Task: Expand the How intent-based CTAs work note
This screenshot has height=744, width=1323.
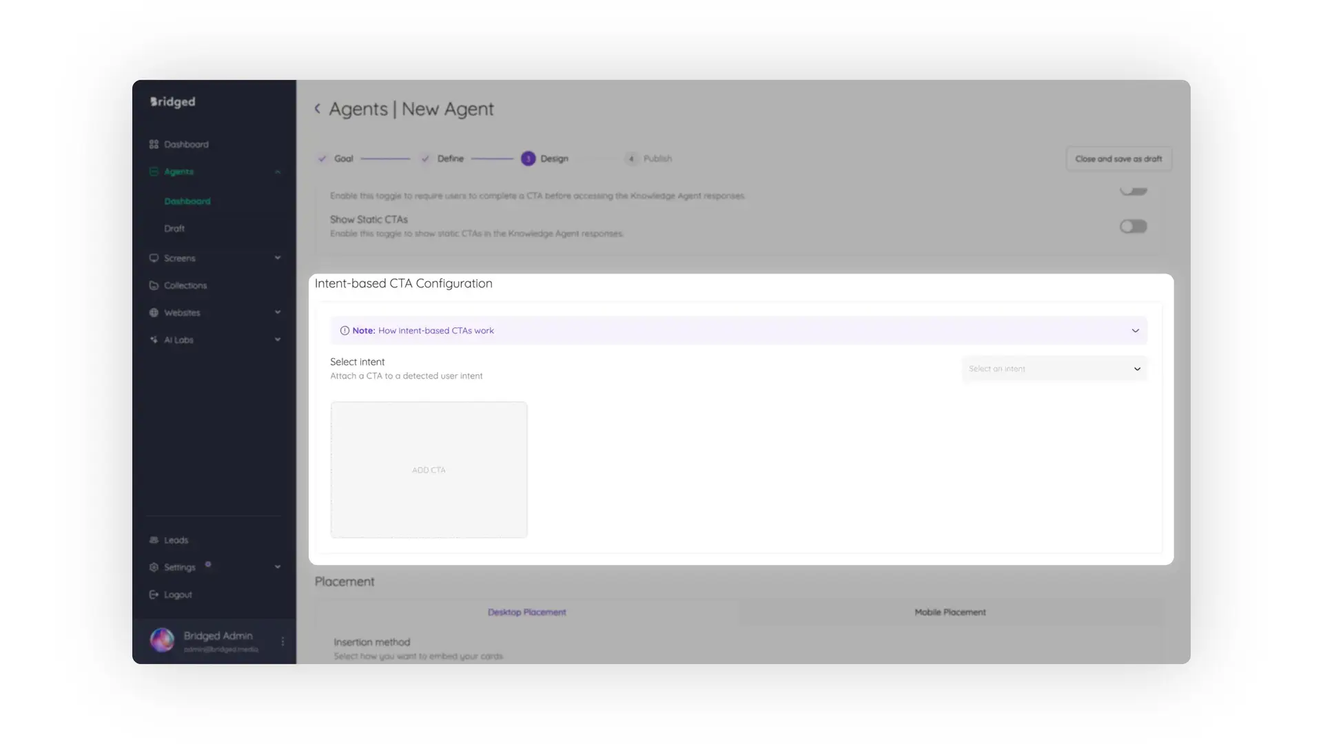Action: 1135,330
